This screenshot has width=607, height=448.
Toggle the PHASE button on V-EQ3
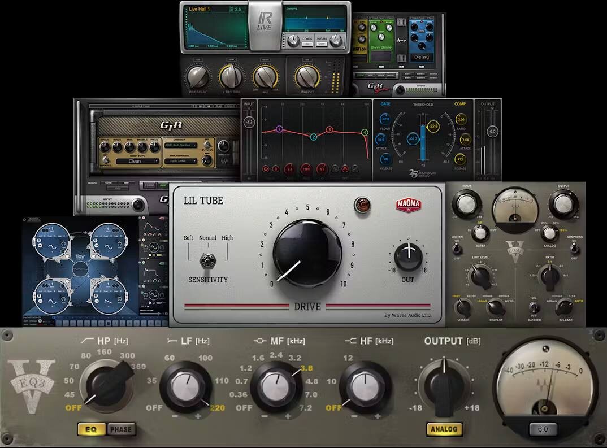tap(121, 429)
